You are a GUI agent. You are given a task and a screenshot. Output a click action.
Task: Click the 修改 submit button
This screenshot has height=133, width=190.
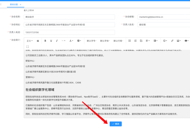(116, 124)
